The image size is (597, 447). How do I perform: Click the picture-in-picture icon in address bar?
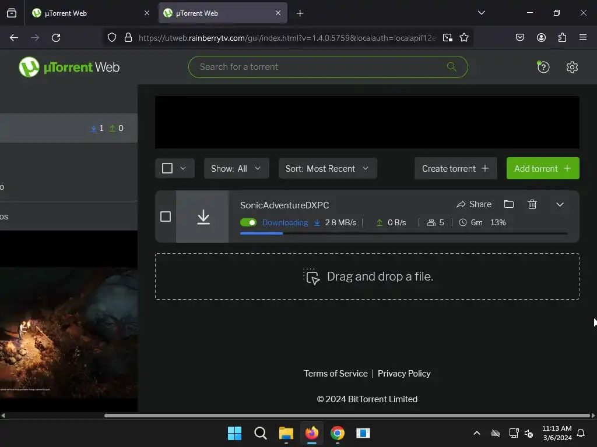click(447, 38)
